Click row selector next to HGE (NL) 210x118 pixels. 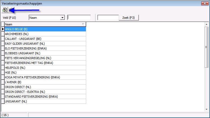pos(3,73)
